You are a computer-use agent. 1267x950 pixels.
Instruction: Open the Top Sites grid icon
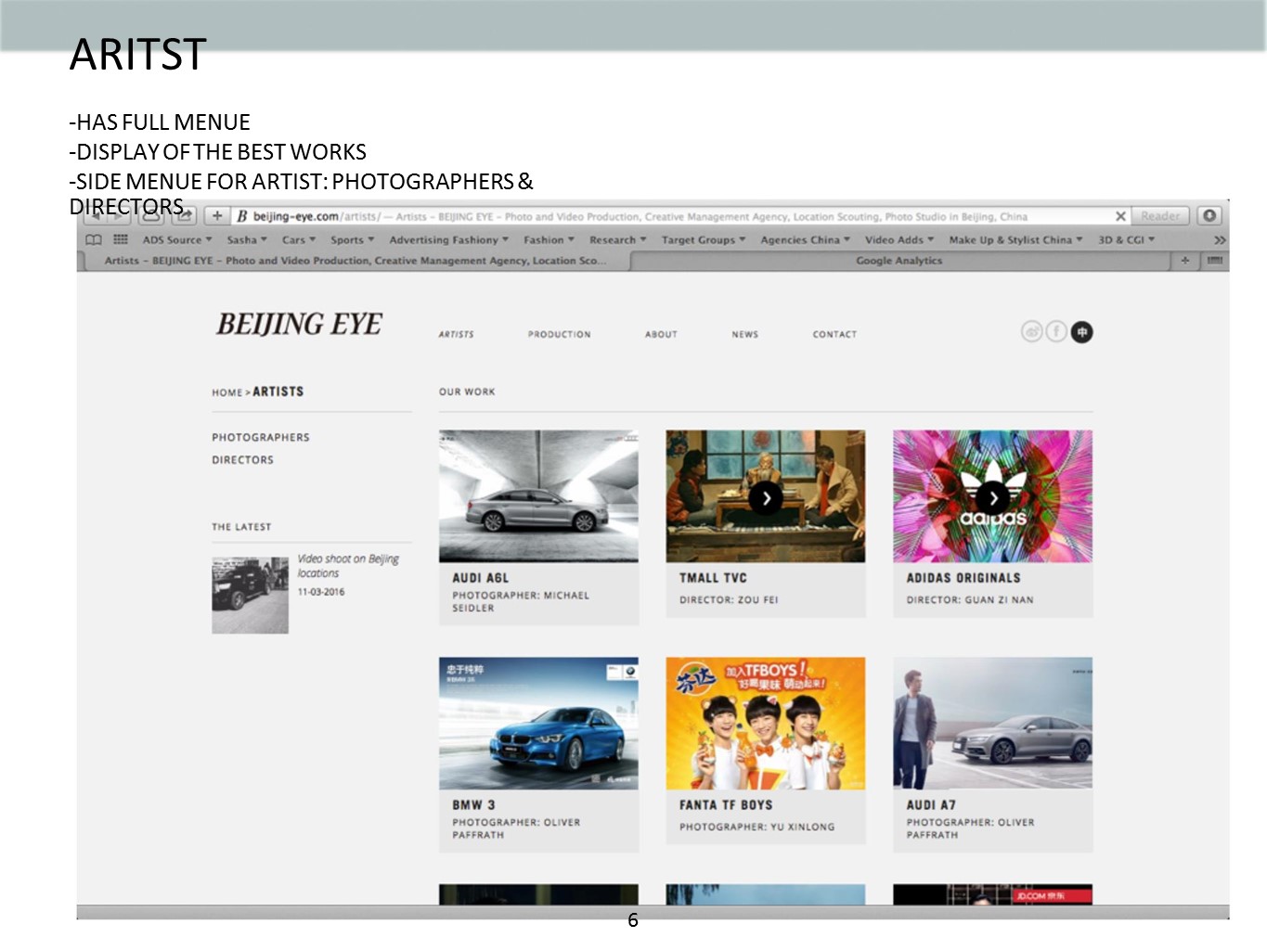(121, 239)
